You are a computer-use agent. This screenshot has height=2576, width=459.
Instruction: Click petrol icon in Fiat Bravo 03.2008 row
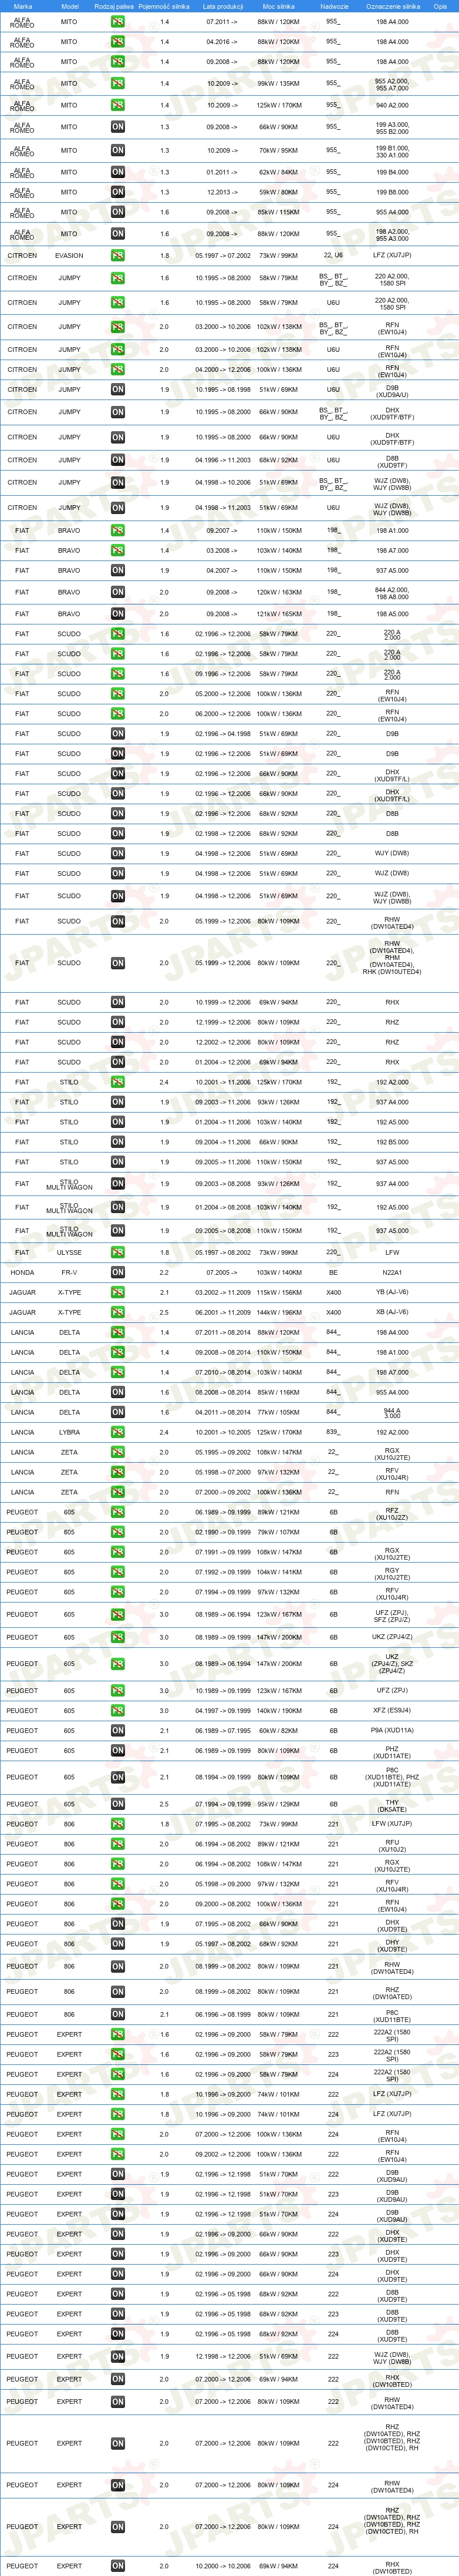click(x=117, y=551)
